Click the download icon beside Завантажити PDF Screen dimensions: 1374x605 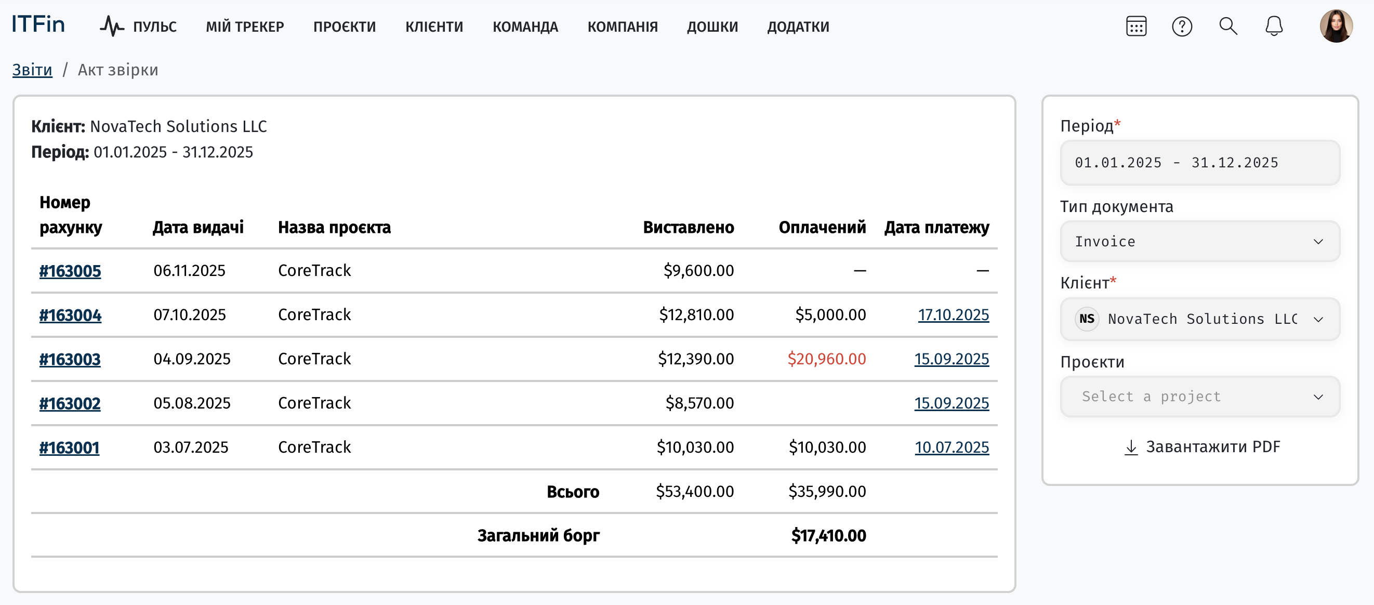(1130, 447)
